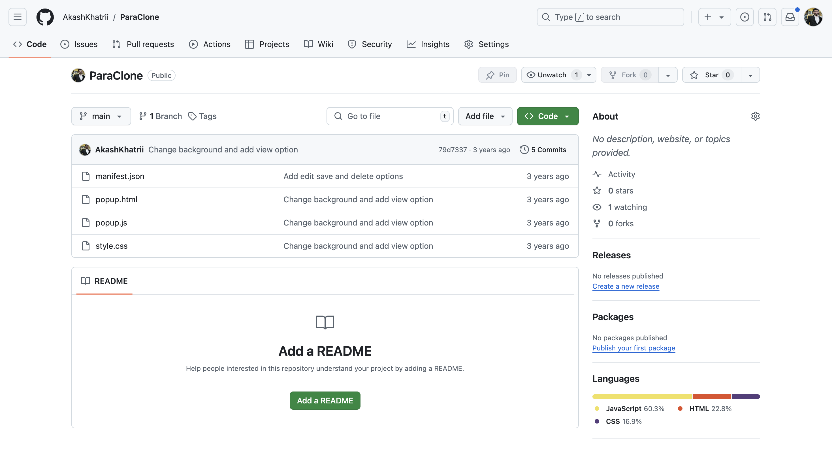Screen dimensions: 832x451
Task: Open the Projects tab
Action: 267,44
